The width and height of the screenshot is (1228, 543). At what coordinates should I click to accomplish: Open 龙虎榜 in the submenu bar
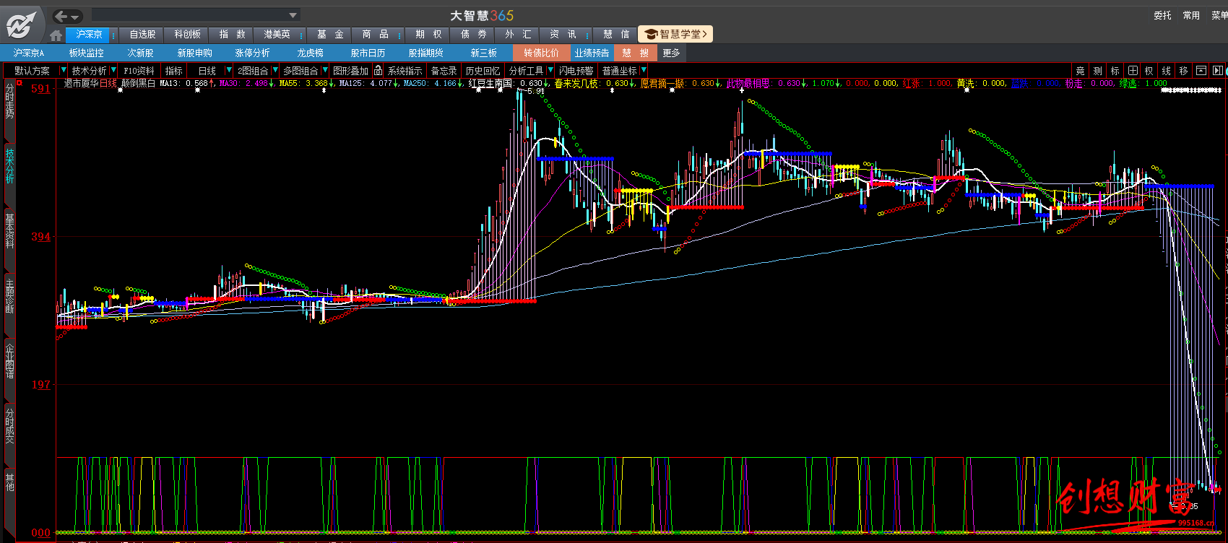(x=310, y=53)
